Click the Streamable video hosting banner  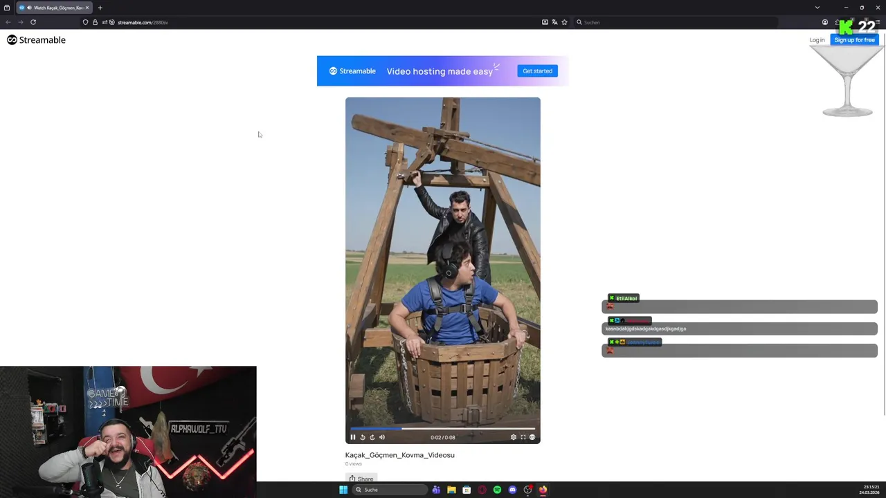443,71
